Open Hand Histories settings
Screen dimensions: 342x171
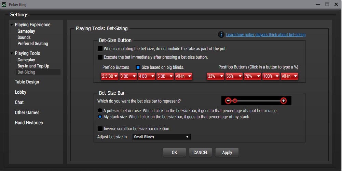pos(29,123)
